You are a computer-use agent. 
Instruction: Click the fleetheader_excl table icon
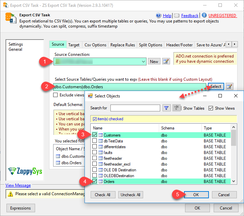pyautogui.click(x=101, y=164)
